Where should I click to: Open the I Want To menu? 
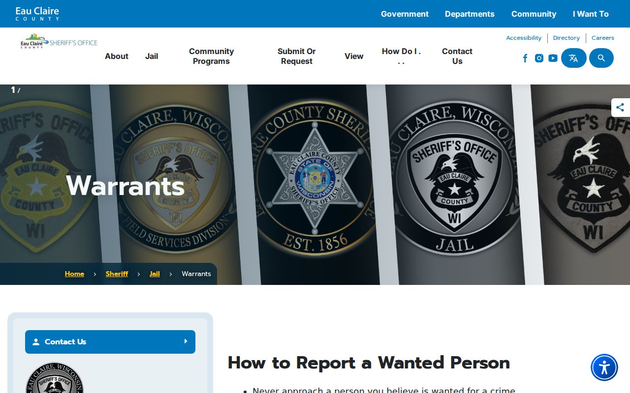point(591,14)
